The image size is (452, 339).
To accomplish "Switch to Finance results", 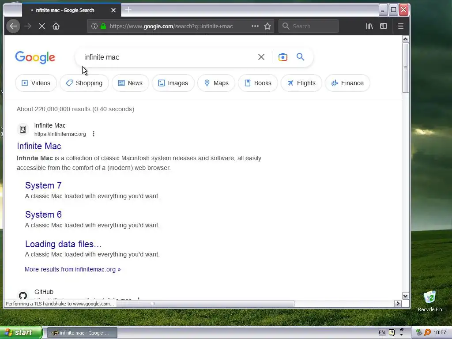I will [347, 83].
